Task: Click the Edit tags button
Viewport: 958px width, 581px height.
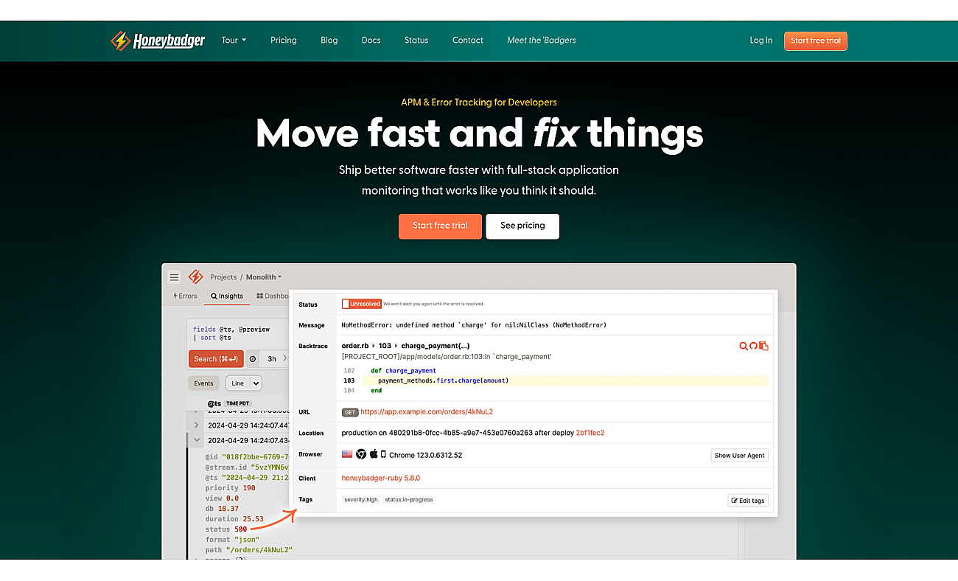Action: coord(749,501)
